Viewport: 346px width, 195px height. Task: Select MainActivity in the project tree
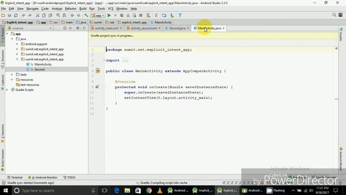pos(43,64)
